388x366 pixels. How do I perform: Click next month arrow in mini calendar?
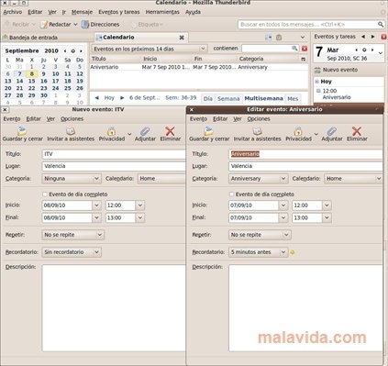81,51
